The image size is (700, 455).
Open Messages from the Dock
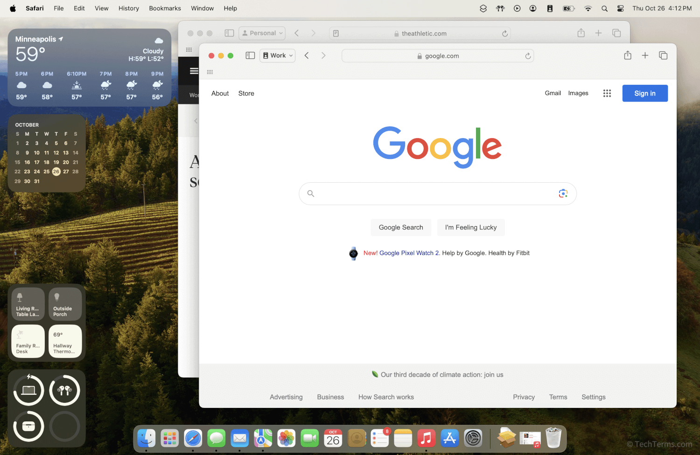[216, 438]
